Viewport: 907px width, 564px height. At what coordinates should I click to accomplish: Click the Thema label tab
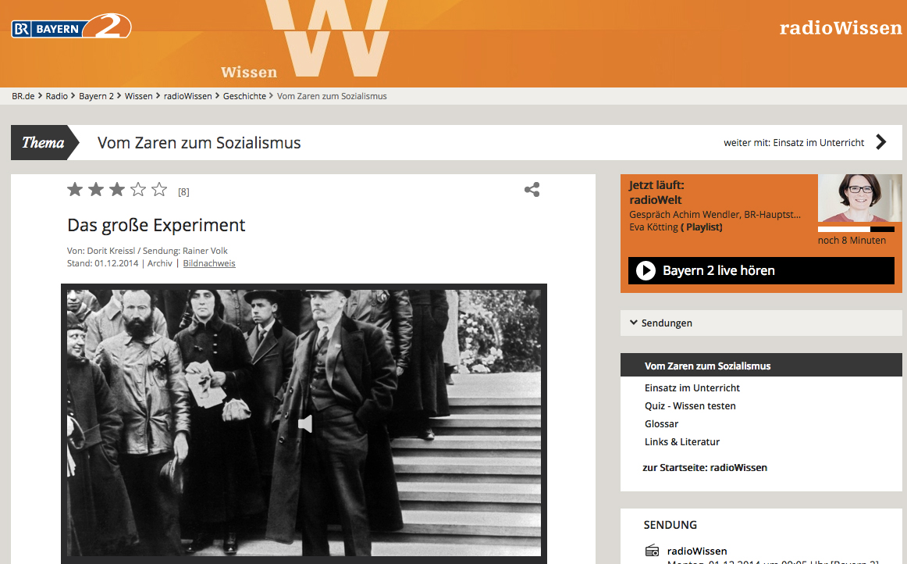[x=44, y=142]
